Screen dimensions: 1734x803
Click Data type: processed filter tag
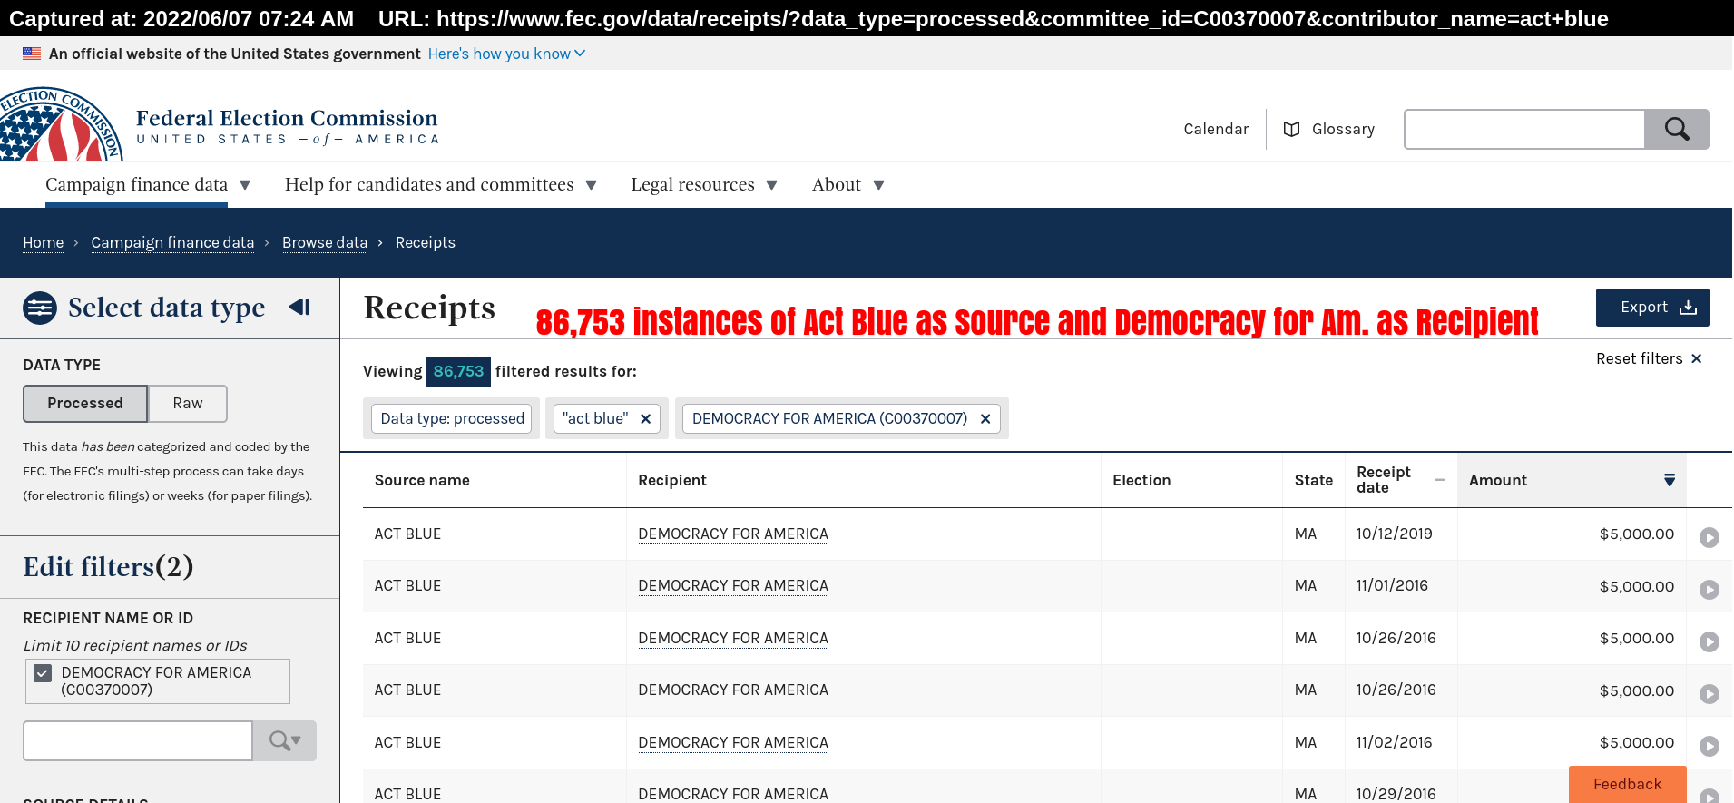click(x=452, y=418)
